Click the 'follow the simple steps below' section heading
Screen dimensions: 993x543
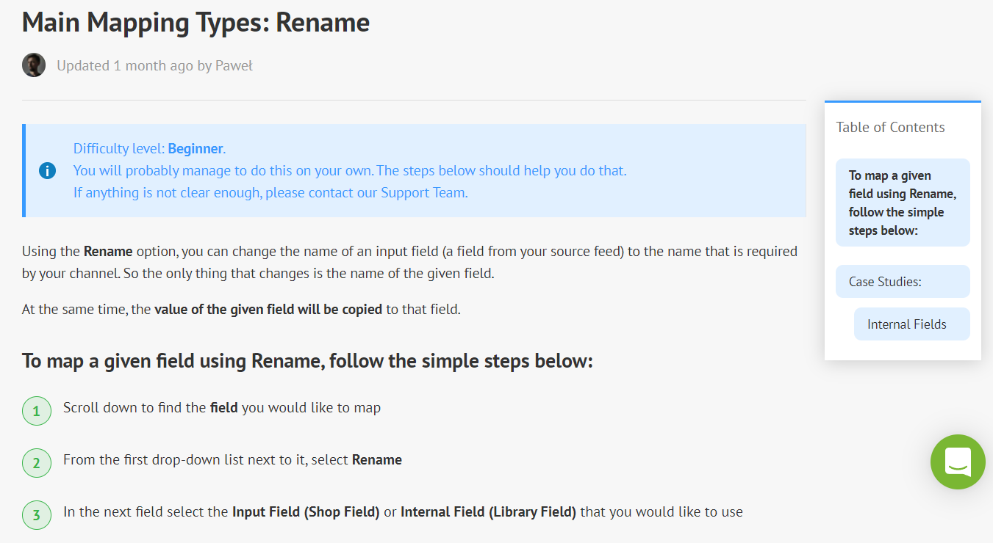pyautogui.click(x=307, y=361)
